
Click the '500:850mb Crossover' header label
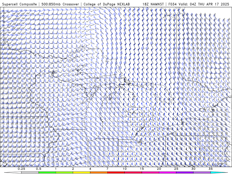(60, 4)
